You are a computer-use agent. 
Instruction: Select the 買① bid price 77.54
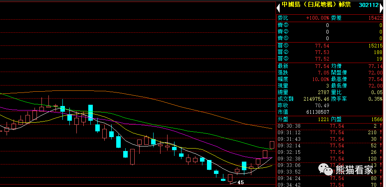(322, 46)
